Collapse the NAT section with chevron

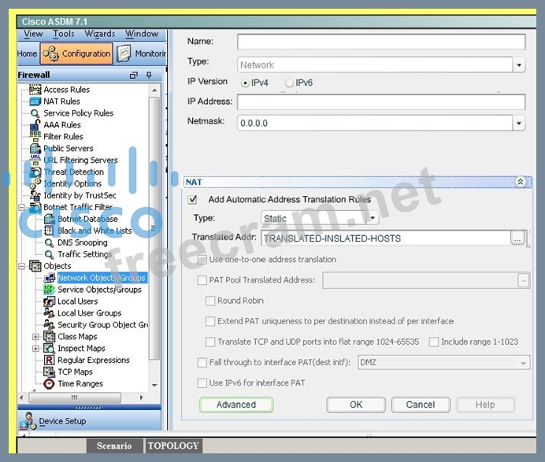pos(520,182)
